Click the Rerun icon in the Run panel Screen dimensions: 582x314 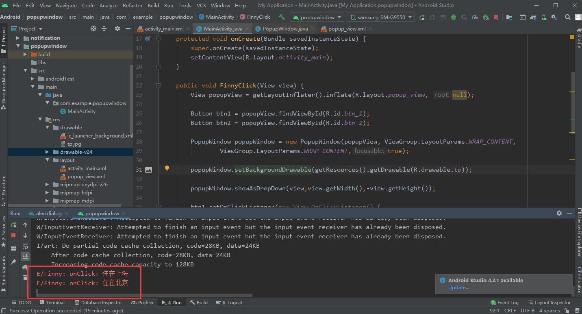point(13,225)
